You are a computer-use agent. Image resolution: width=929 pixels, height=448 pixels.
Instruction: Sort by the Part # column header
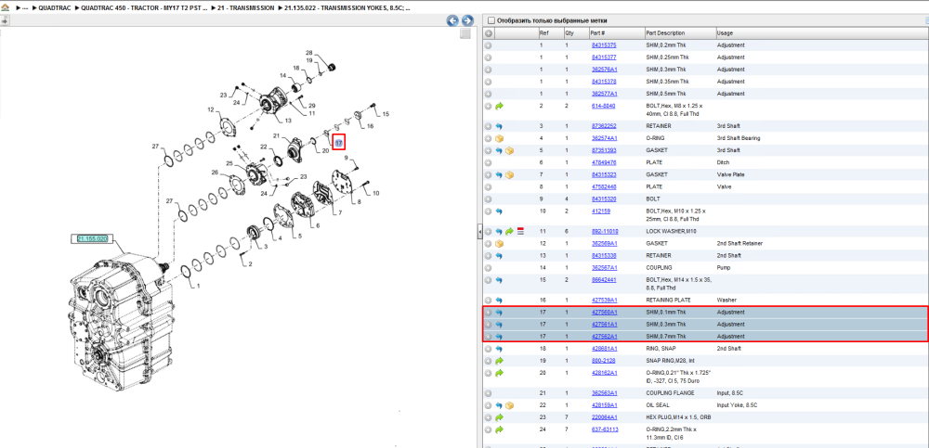(x=616, y=33)
